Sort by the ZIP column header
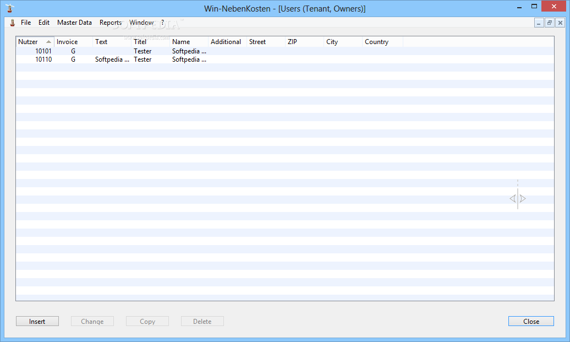The image size is (570, 342). point(305,42)
